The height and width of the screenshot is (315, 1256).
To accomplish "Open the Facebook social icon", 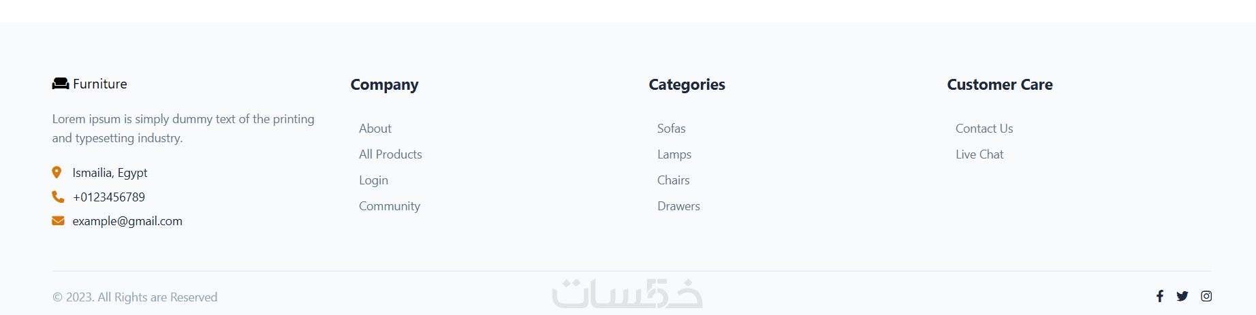I will coord(1159,296).
